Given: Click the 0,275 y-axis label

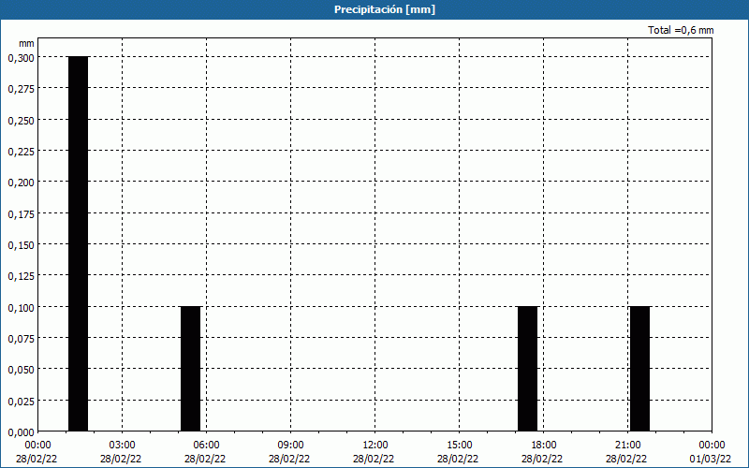Looking at the screenshot, I should (21, 89).
